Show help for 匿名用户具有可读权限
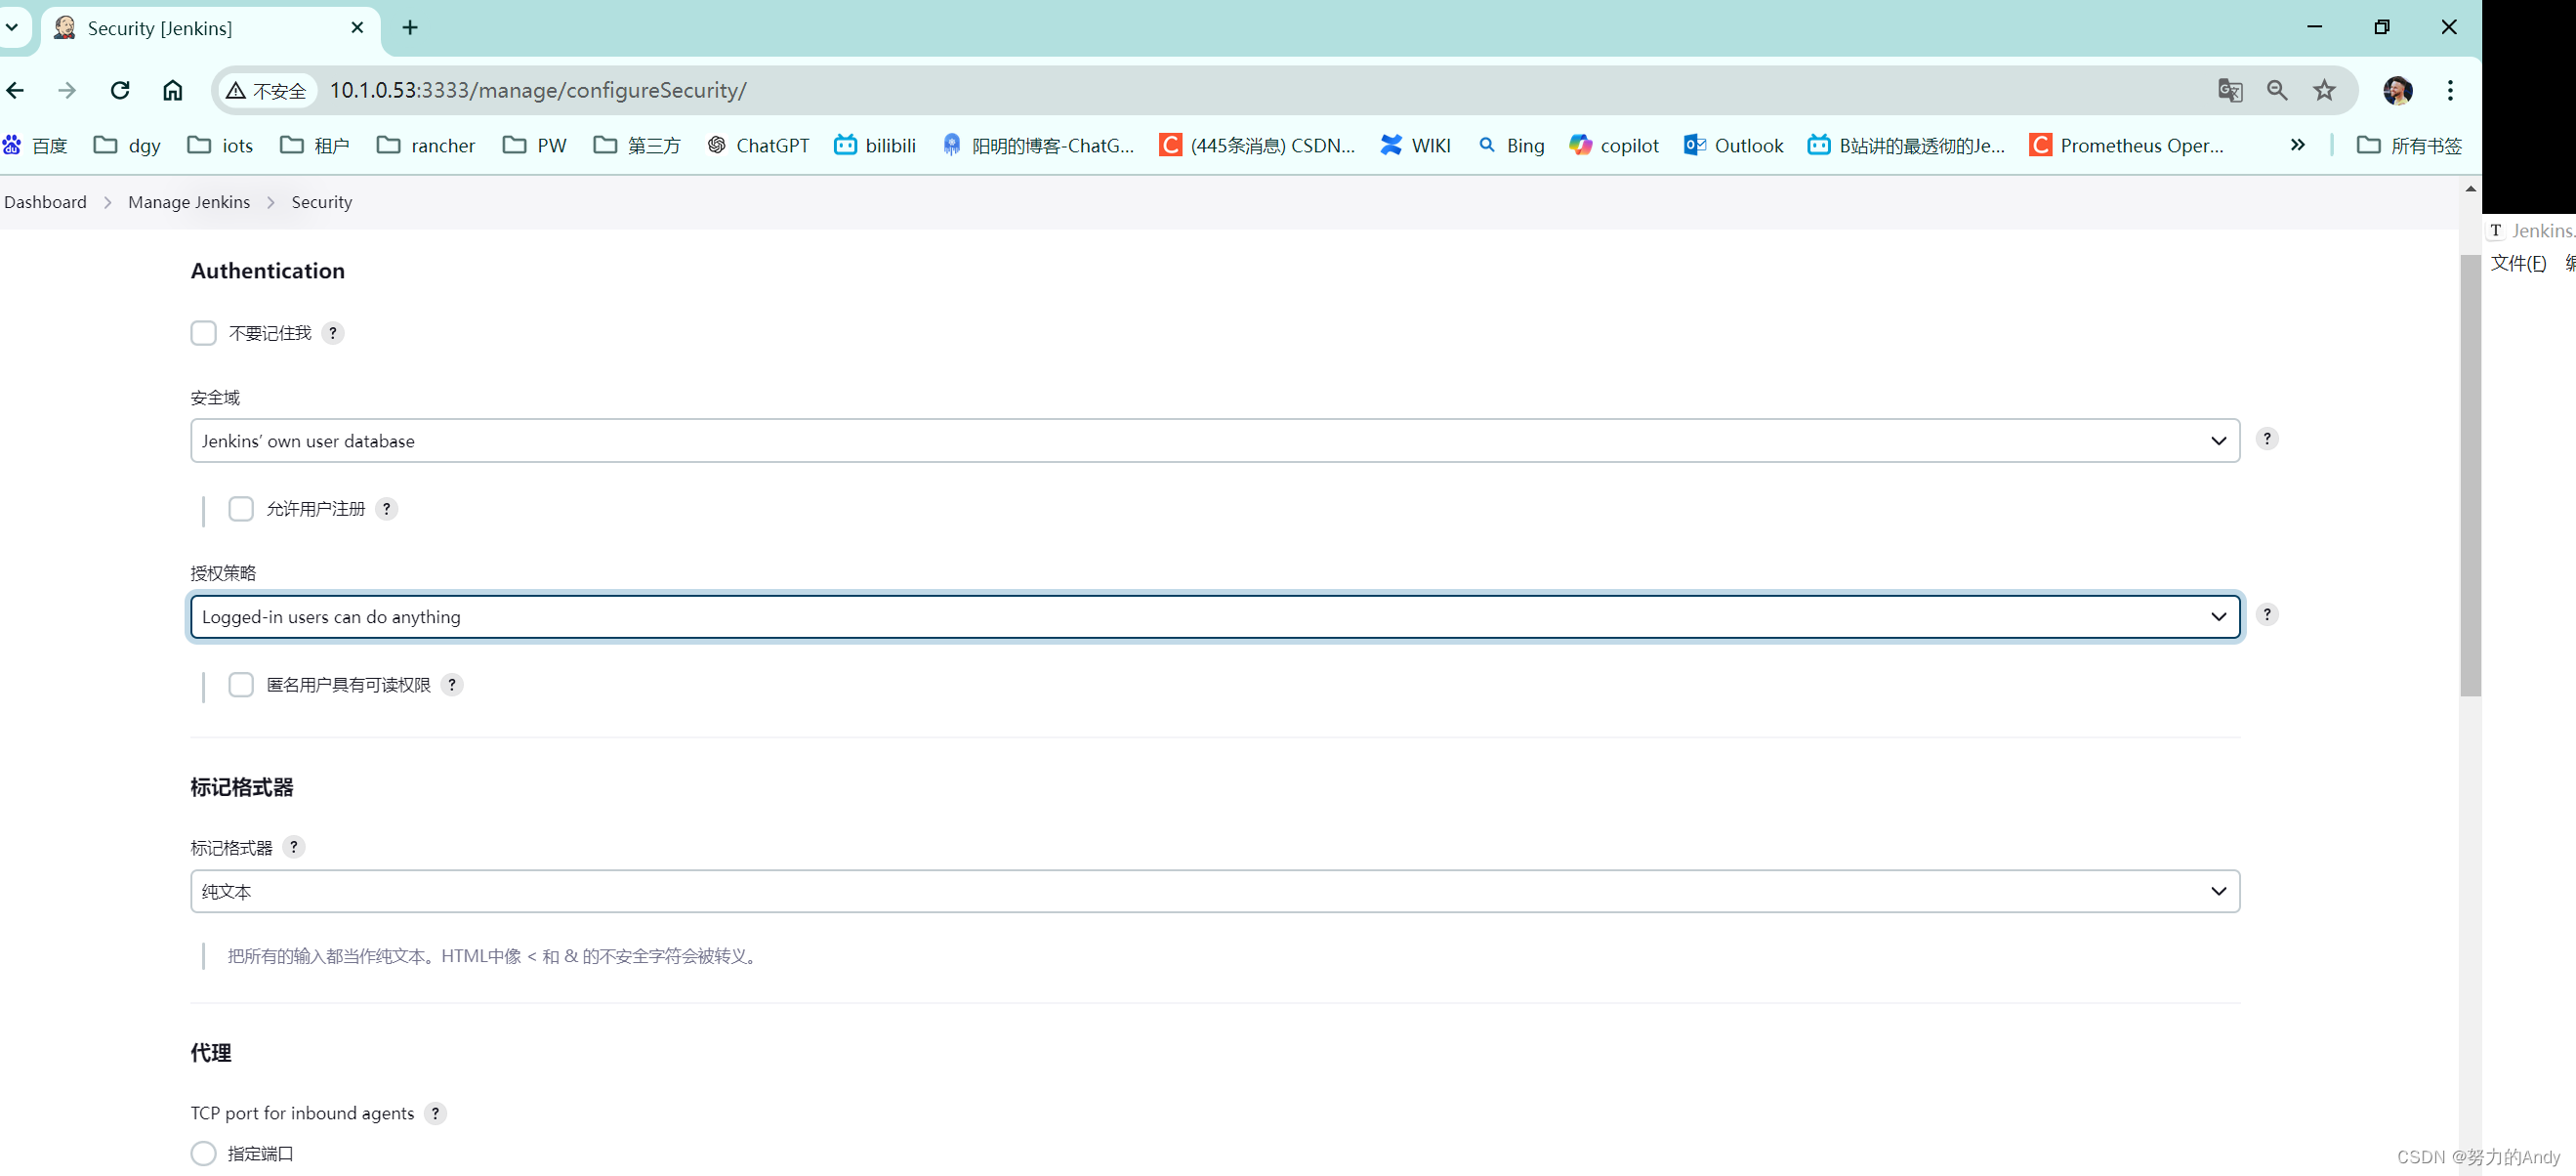Image resolution: width=2576 pixels, height=1176 pixels. [x=452, y=685]
